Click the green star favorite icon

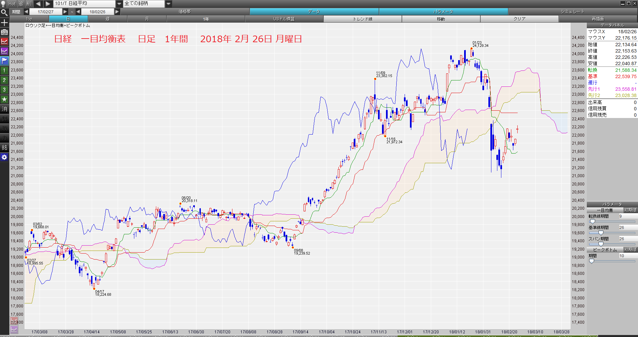(x=4, y=99)
